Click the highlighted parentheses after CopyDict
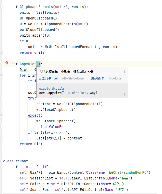 click(x=38, y=64)
